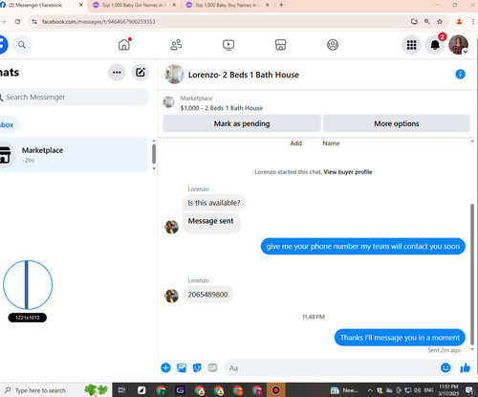Image resolution: width=478 pixels, height=397 pixels.
Task: Click the Search Messenger field
Action: (x=74, y=97)
